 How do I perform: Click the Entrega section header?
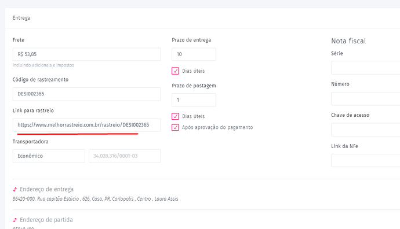coord(21,18)
